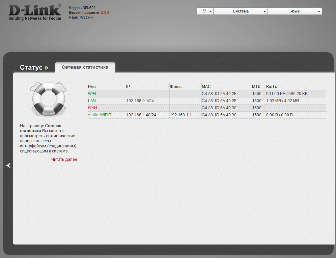Open the Язык language dropdown
This screenshot has width=336, height=258.
295,11
